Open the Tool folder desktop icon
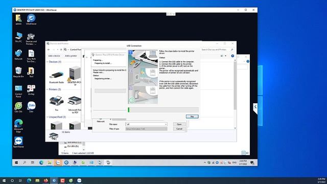 pyautogui.click(x=31, y=72)
